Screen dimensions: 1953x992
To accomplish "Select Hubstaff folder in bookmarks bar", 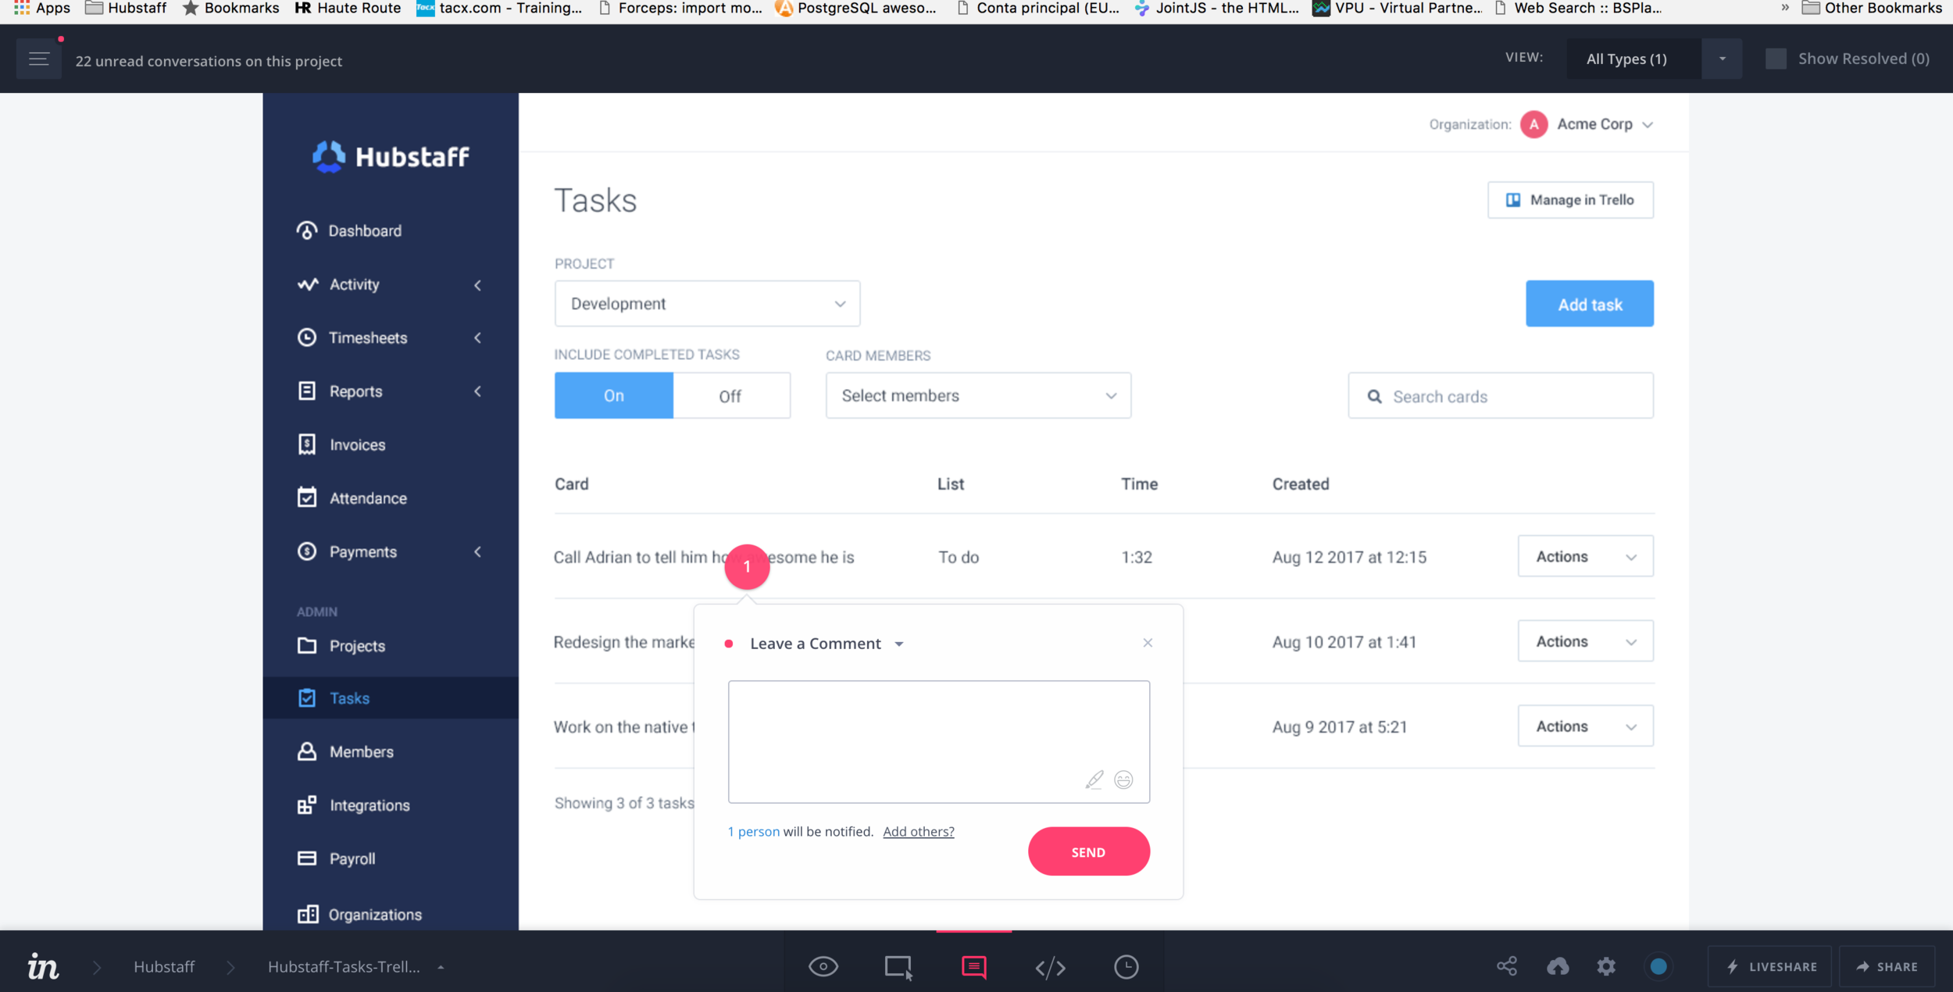I will [127, 8].
